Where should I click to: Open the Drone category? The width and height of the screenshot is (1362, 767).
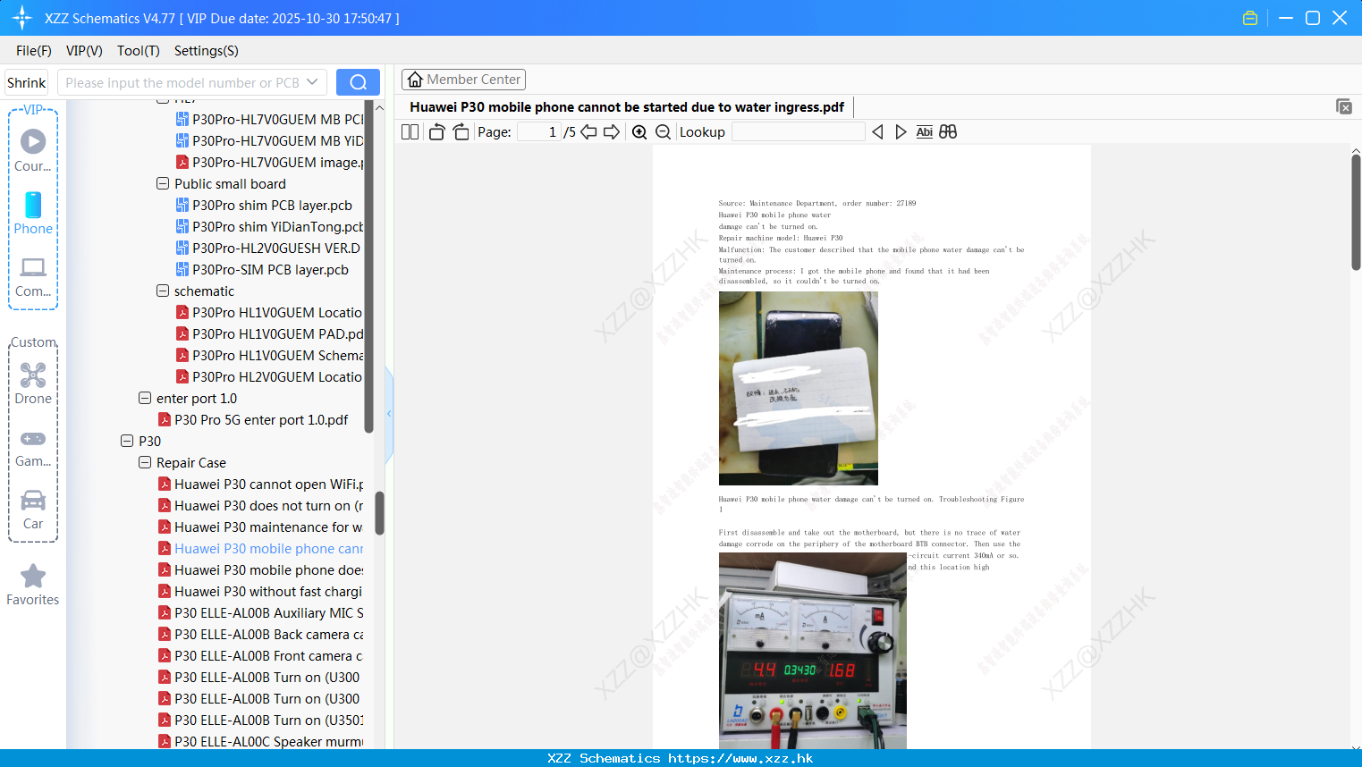[33, 383]
